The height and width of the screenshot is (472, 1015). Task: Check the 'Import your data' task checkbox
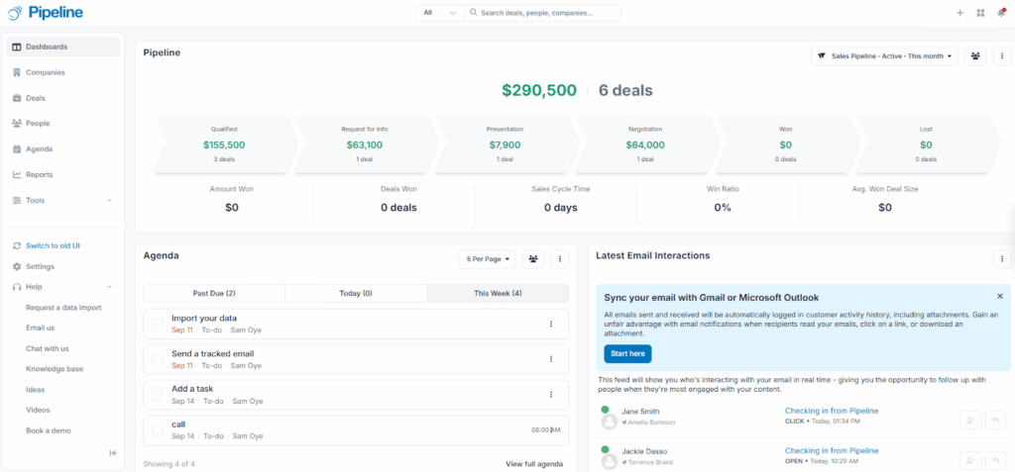157,324
